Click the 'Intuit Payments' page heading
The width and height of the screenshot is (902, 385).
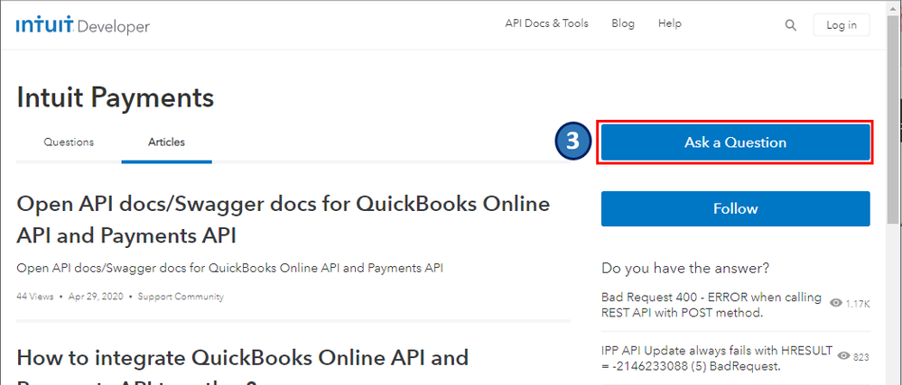point(116,97)
